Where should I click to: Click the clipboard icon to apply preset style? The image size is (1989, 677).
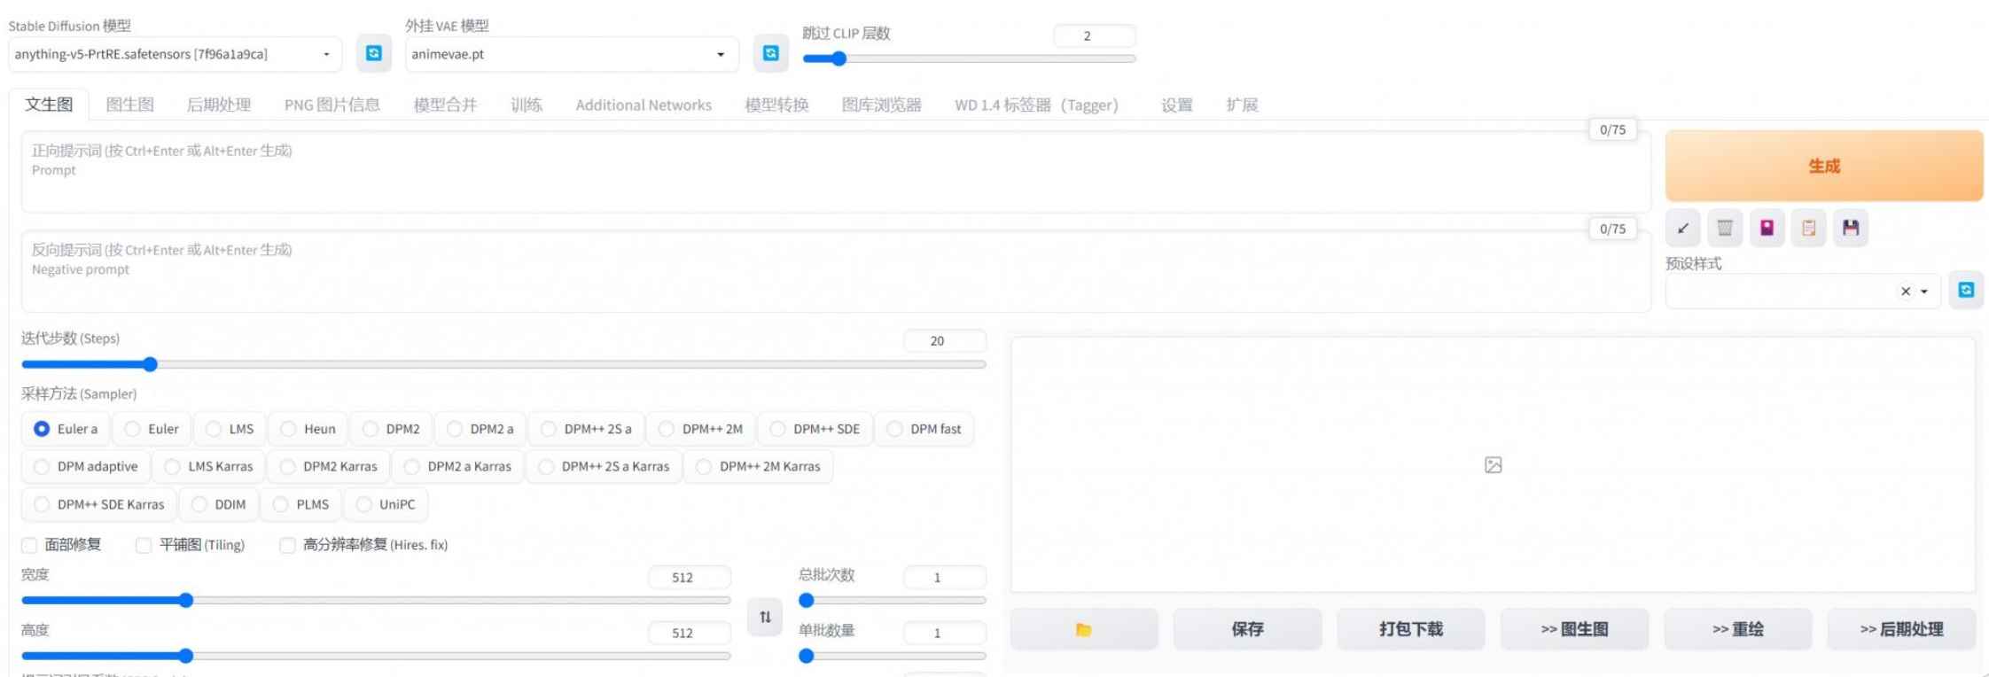pos(1808,229)
